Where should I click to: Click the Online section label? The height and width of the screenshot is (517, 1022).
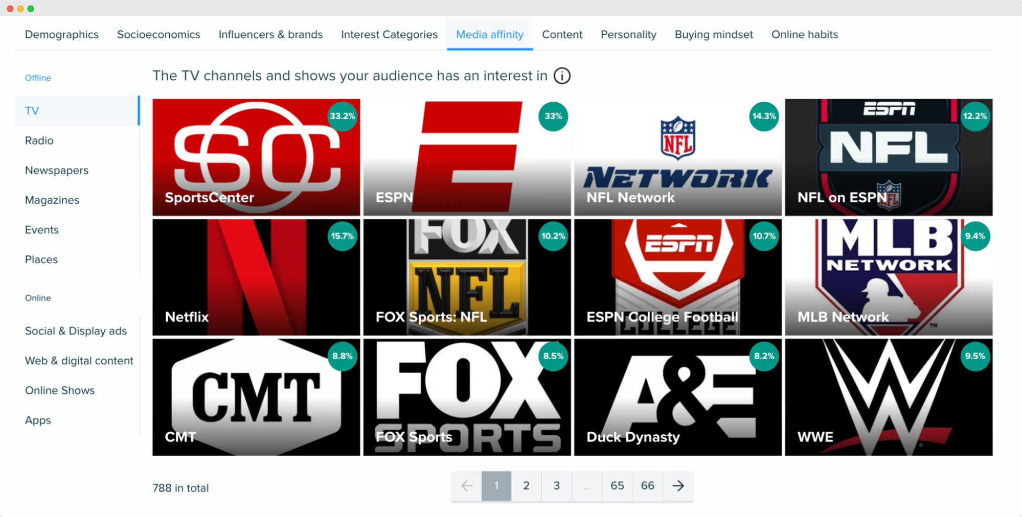pyautogui.click(x=38, y=298)
